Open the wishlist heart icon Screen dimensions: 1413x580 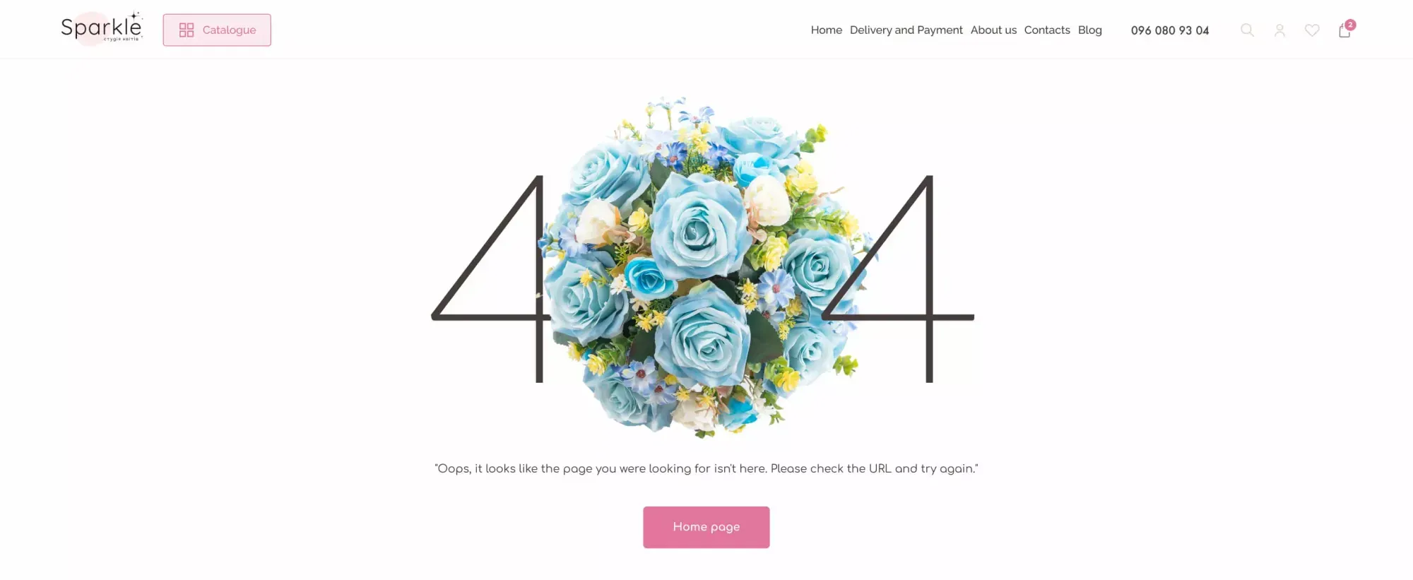pos(1312,30)
